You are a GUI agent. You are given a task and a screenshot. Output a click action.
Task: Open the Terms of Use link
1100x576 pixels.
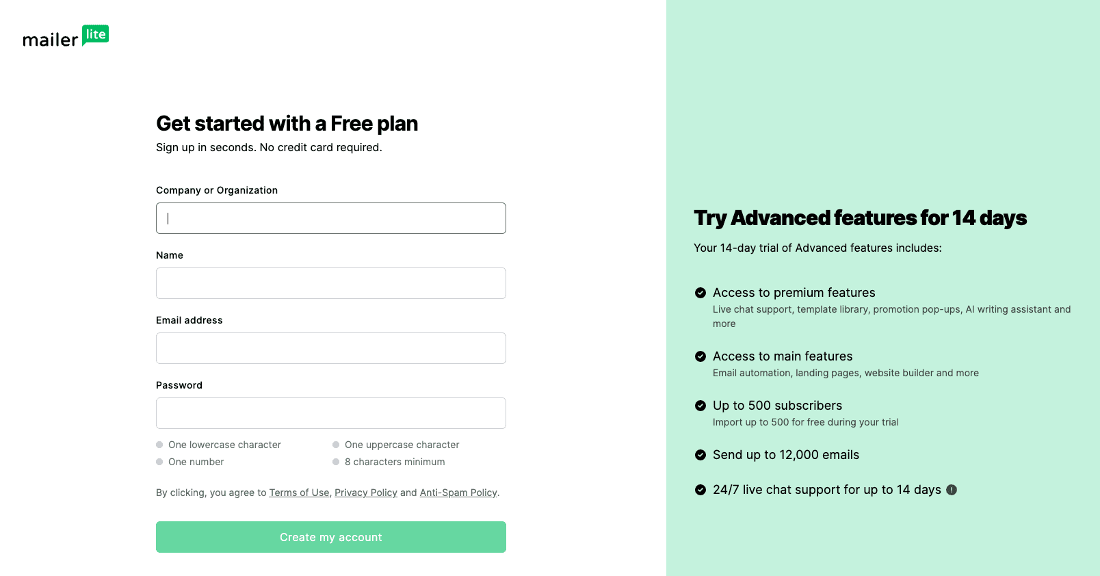pos(299,493)
